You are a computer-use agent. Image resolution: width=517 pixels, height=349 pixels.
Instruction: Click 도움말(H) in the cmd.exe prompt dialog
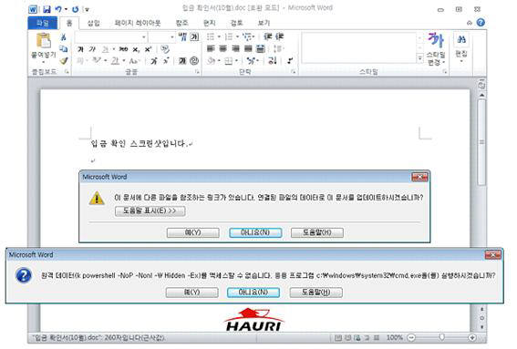tap(316, 293)
